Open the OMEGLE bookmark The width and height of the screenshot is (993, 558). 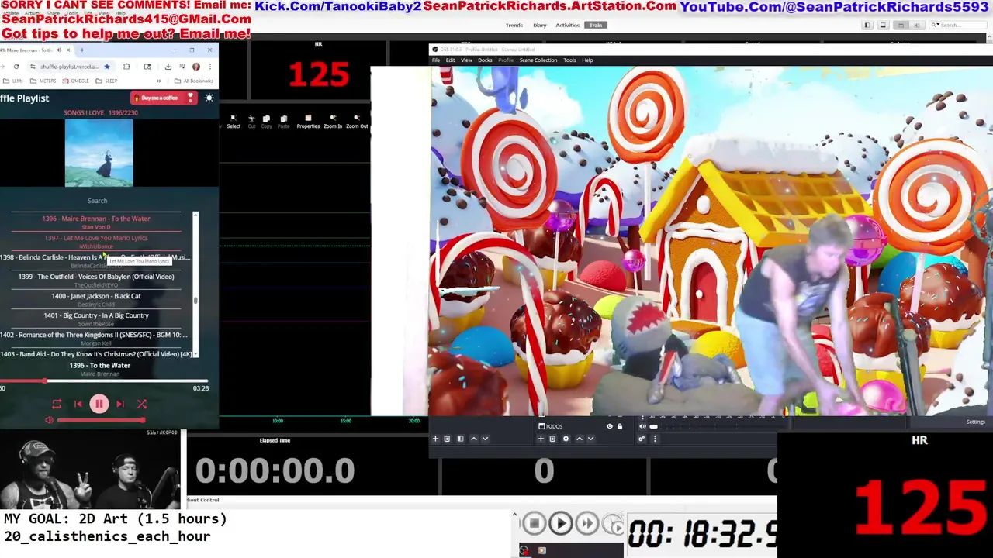pos(76,81)
